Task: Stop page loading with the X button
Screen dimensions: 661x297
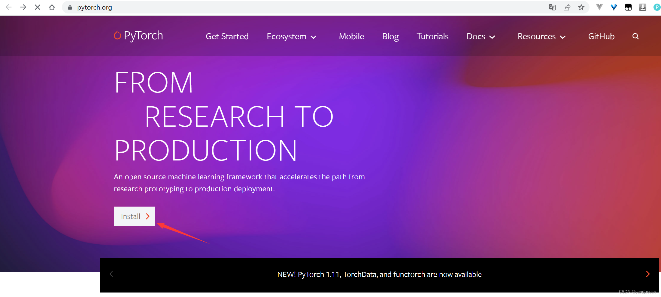Action: click(38, 7)
